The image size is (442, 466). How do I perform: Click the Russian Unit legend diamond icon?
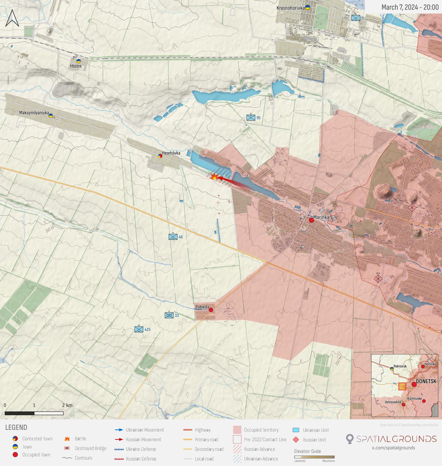[296, 440]
